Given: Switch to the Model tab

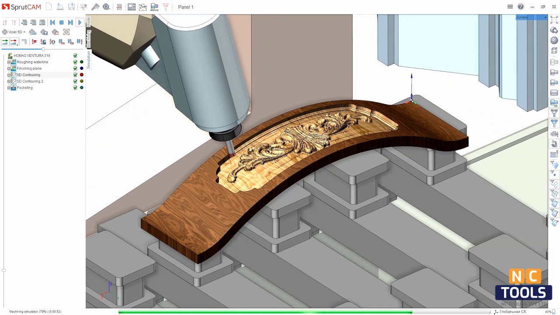Looking at the screenshot, I should click(88, 21).
